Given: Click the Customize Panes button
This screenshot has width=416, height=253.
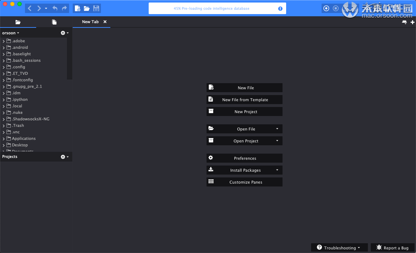Looking at the screenshot, I should 244,182.
